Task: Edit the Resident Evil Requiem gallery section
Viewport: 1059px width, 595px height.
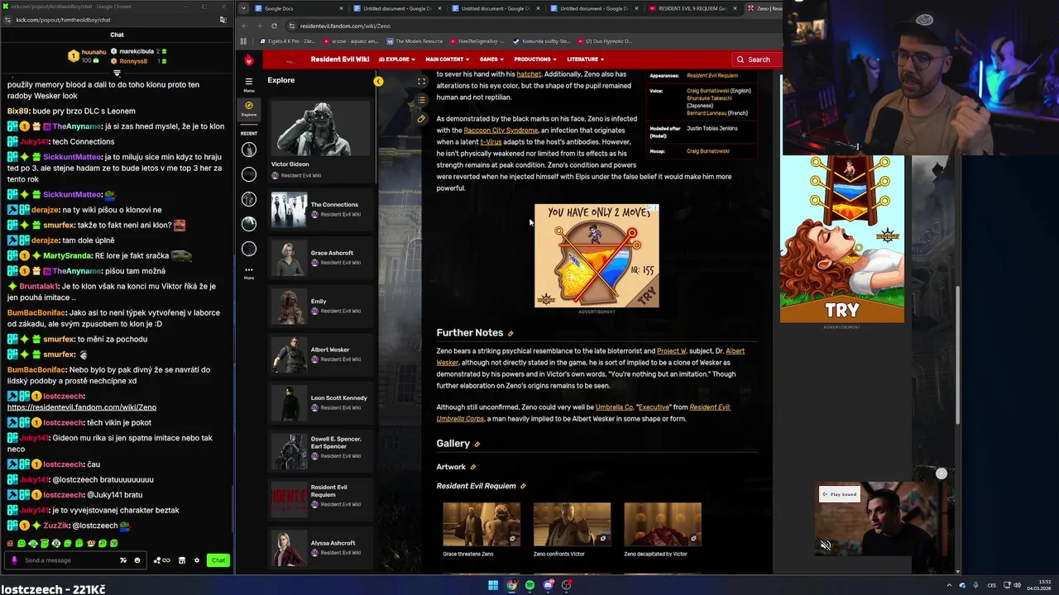Action: click(x=522, y=487)
